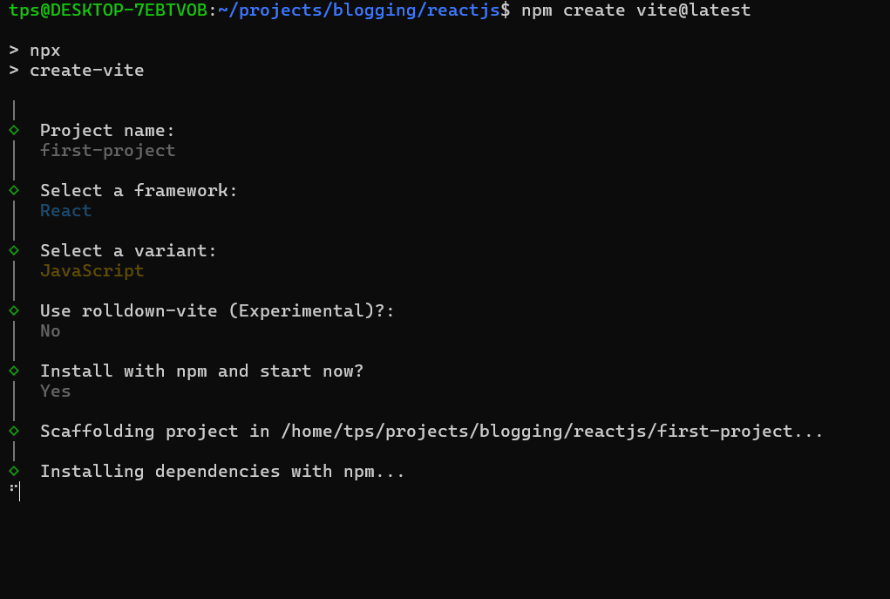Viewport: 890px width, 599px height.
Task: Click the JavaScript variant answer
Action: click(92, 270)
